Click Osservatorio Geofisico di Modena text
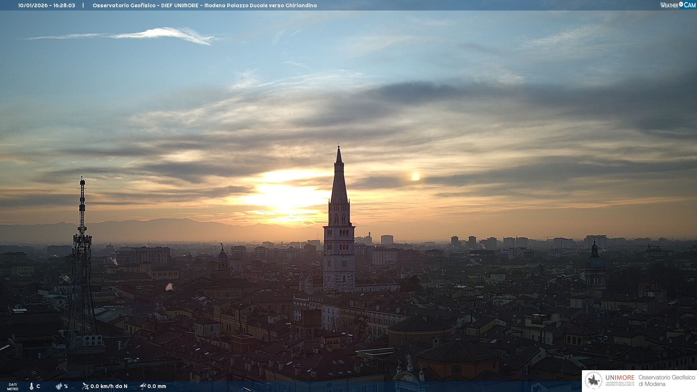Viewport: 697px width, 392px height. pyautogui.click(x=667, y=381)
